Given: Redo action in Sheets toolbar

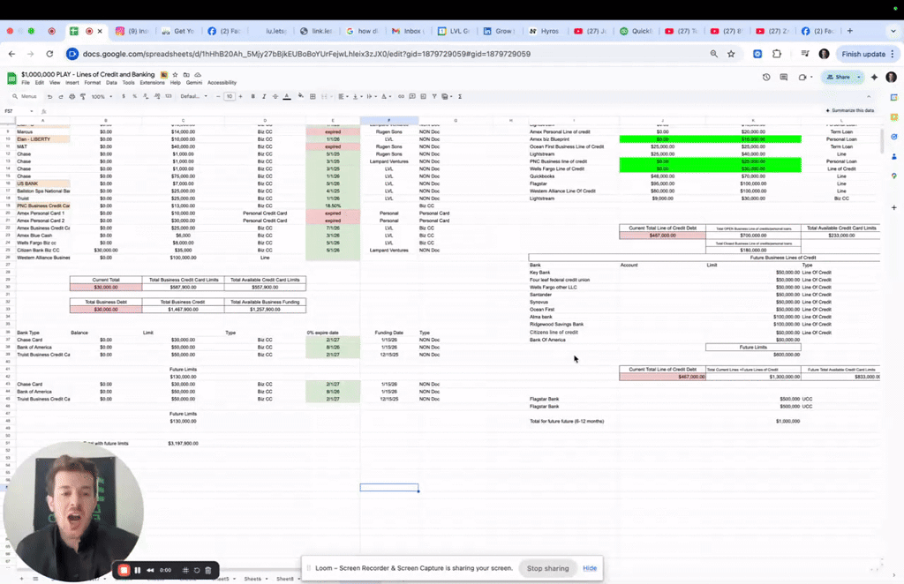Looking at the screenshot, I should [61, 97].
